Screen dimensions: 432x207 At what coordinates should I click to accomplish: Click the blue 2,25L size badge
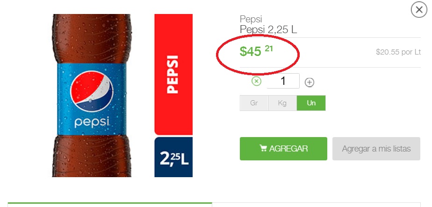[173, 157]
